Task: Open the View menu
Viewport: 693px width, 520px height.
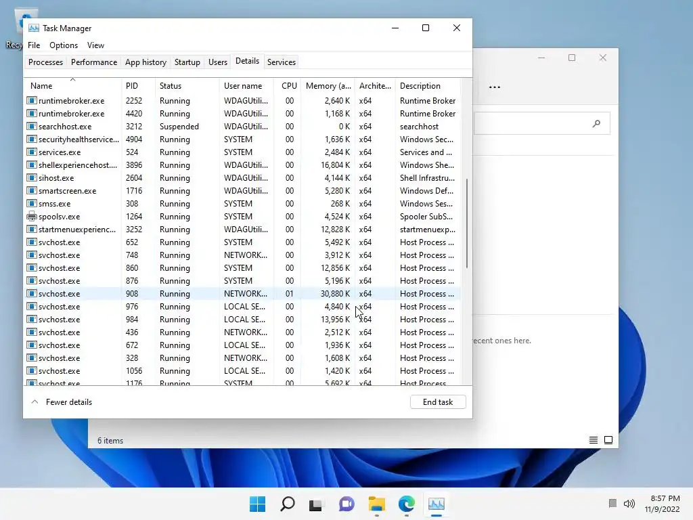Action: tap(95, 45)
